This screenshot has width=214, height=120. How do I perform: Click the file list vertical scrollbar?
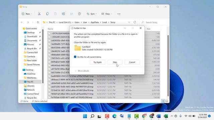click(168, 66)
